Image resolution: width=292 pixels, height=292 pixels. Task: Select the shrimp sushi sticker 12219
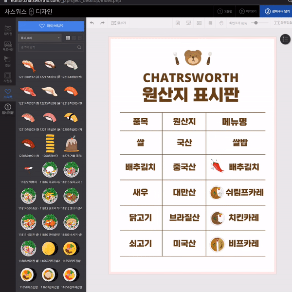29,66
